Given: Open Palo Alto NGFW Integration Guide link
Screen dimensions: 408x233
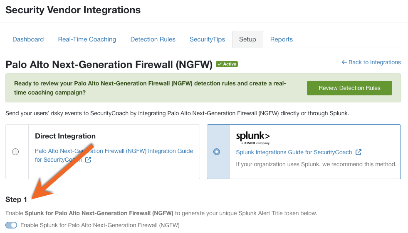Looking at the screenshot, I should click(x=114, y=155).
